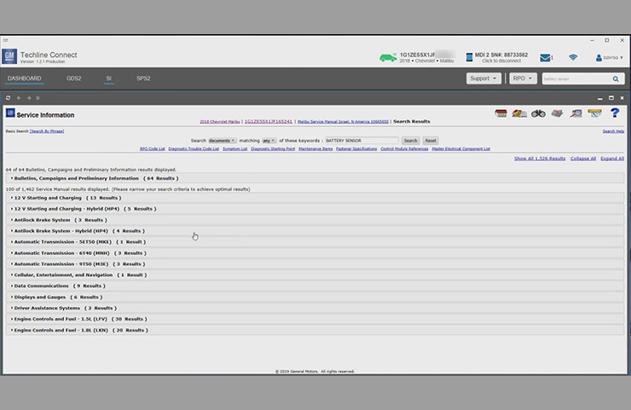Open the RPO dropdown

click(x=523, y=78)
